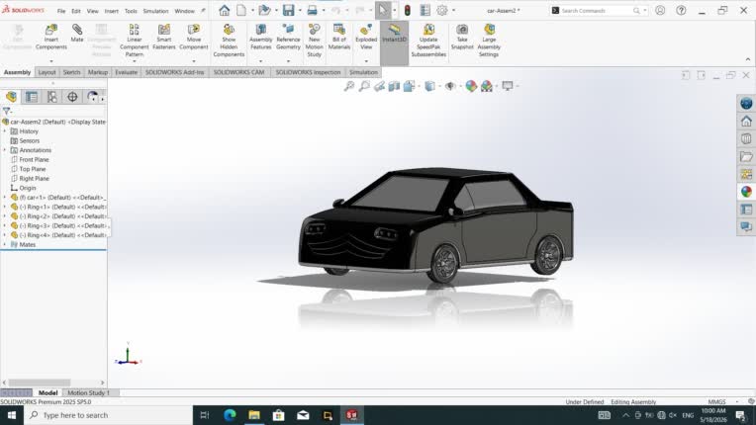Expand the History tree node
The image size is (756, 425).
click(5, 130)
